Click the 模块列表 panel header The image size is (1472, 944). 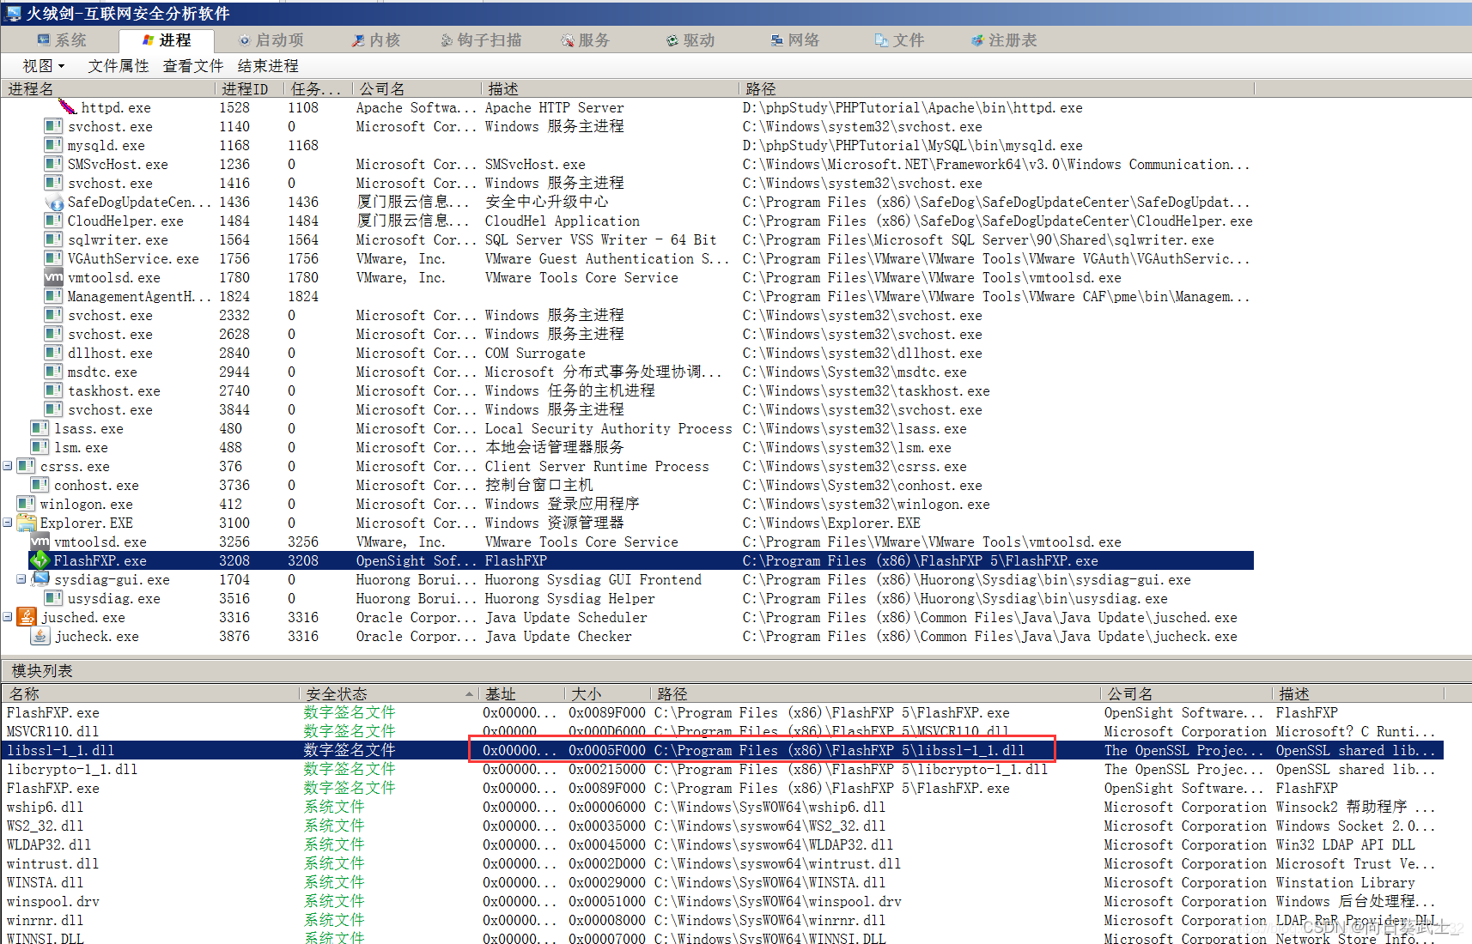pyautogui.click(x=736, y=671)
